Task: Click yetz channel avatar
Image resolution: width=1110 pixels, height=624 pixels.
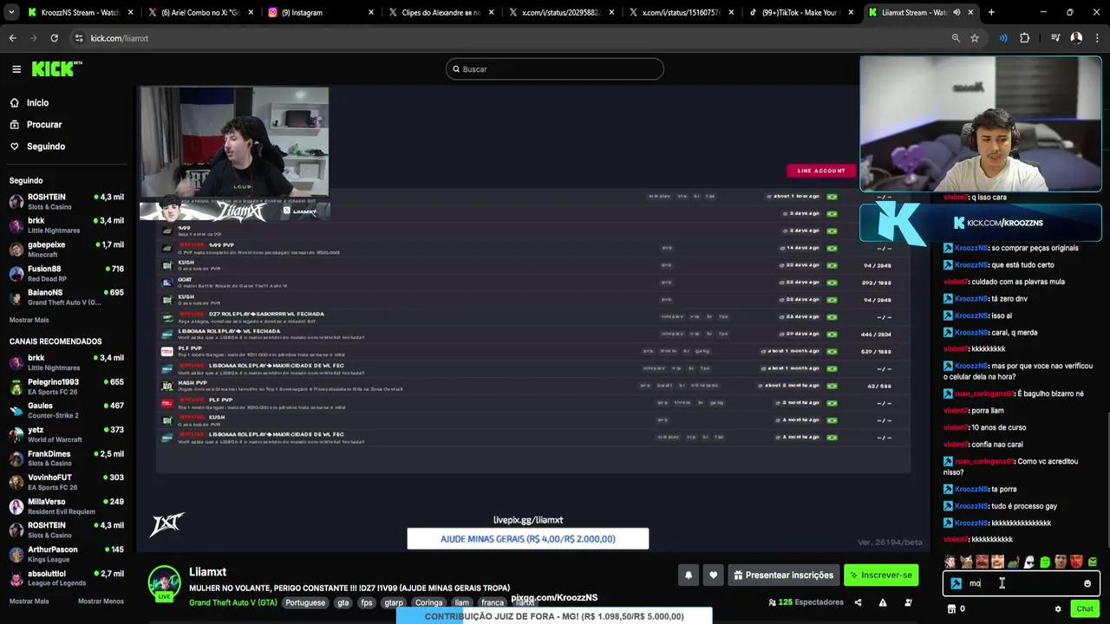Action: (16, 434)
